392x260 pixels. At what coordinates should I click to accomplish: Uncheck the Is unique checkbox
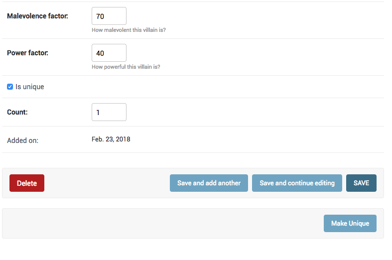click(x=10, y=87)
